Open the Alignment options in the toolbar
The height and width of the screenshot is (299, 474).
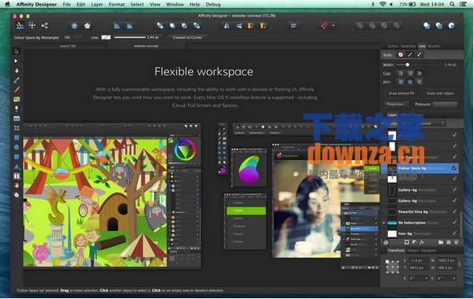[293, 26]
